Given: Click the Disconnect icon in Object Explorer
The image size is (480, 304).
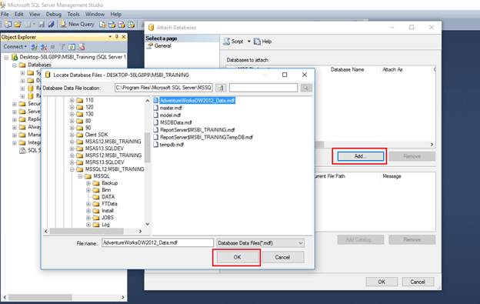Looking at the screenshot, I should pos(44,47).
